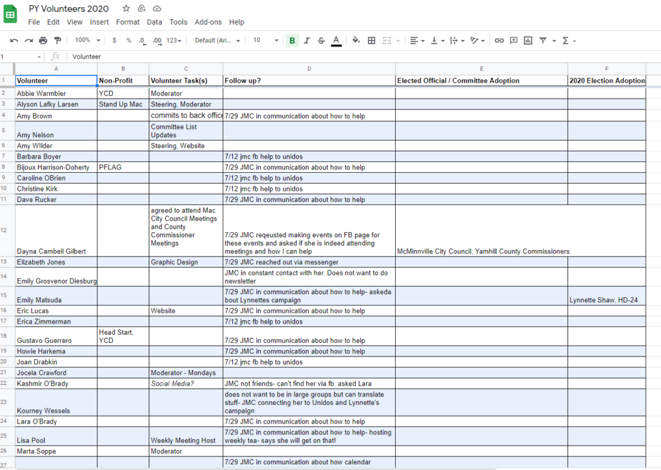Select the paint format roller
661x470 pixels.
[57, 41]
